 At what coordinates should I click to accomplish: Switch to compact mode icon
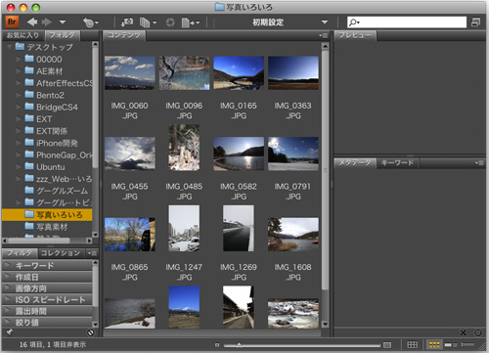(475, 22)
